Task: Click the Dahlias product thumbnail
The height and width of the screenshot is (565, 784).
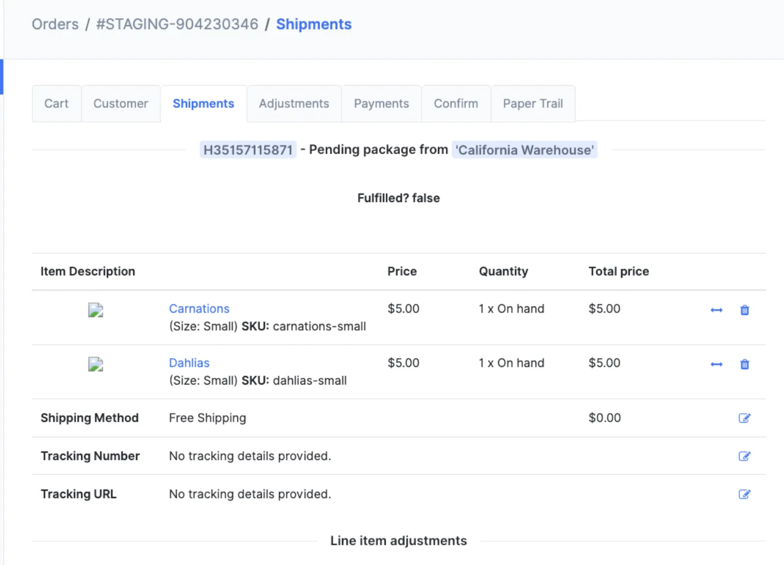Action: [x=96, y=364]
